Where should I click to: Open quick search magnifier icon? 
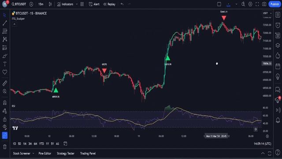243,4
